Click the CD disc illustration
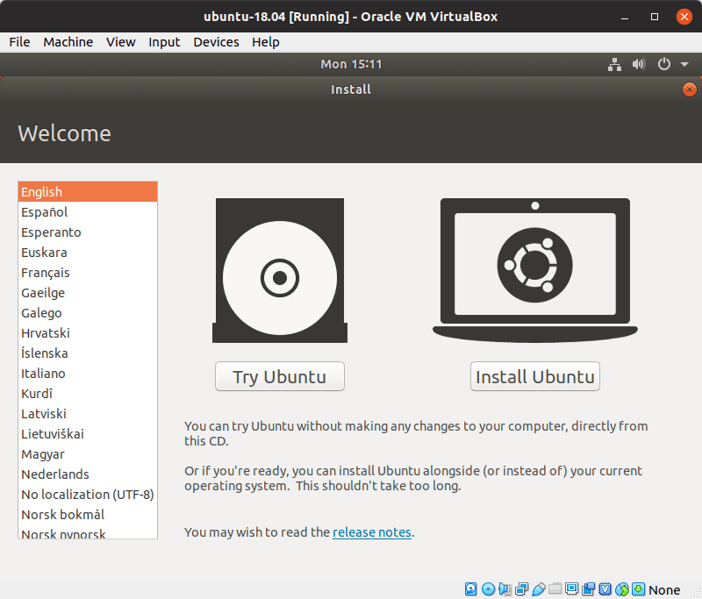 tap(280, 271)
